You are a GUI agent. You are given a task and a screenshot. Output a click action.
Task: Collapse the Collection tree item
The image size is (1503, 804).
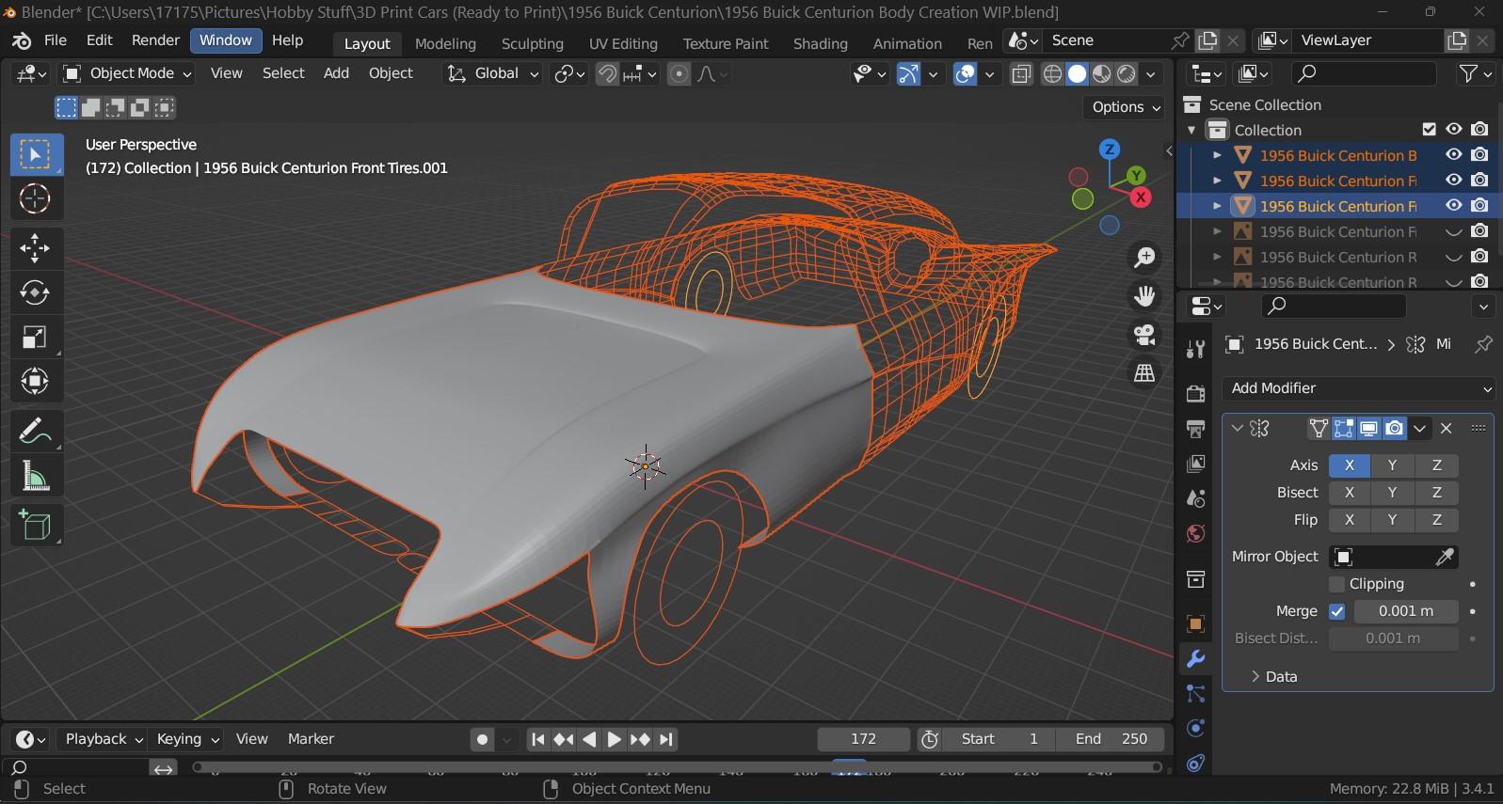1191,130
